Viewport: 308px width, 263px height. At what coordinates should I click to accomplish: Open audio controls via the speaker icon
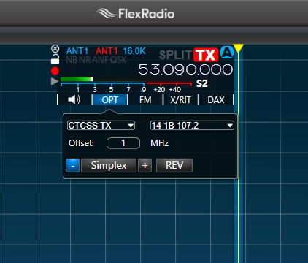[x=74, y=99]
